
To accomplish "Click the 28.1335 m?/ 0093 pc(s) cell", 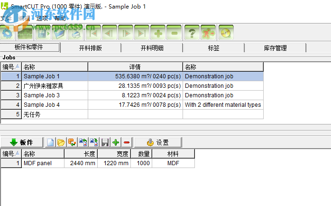I will [135, 86].
